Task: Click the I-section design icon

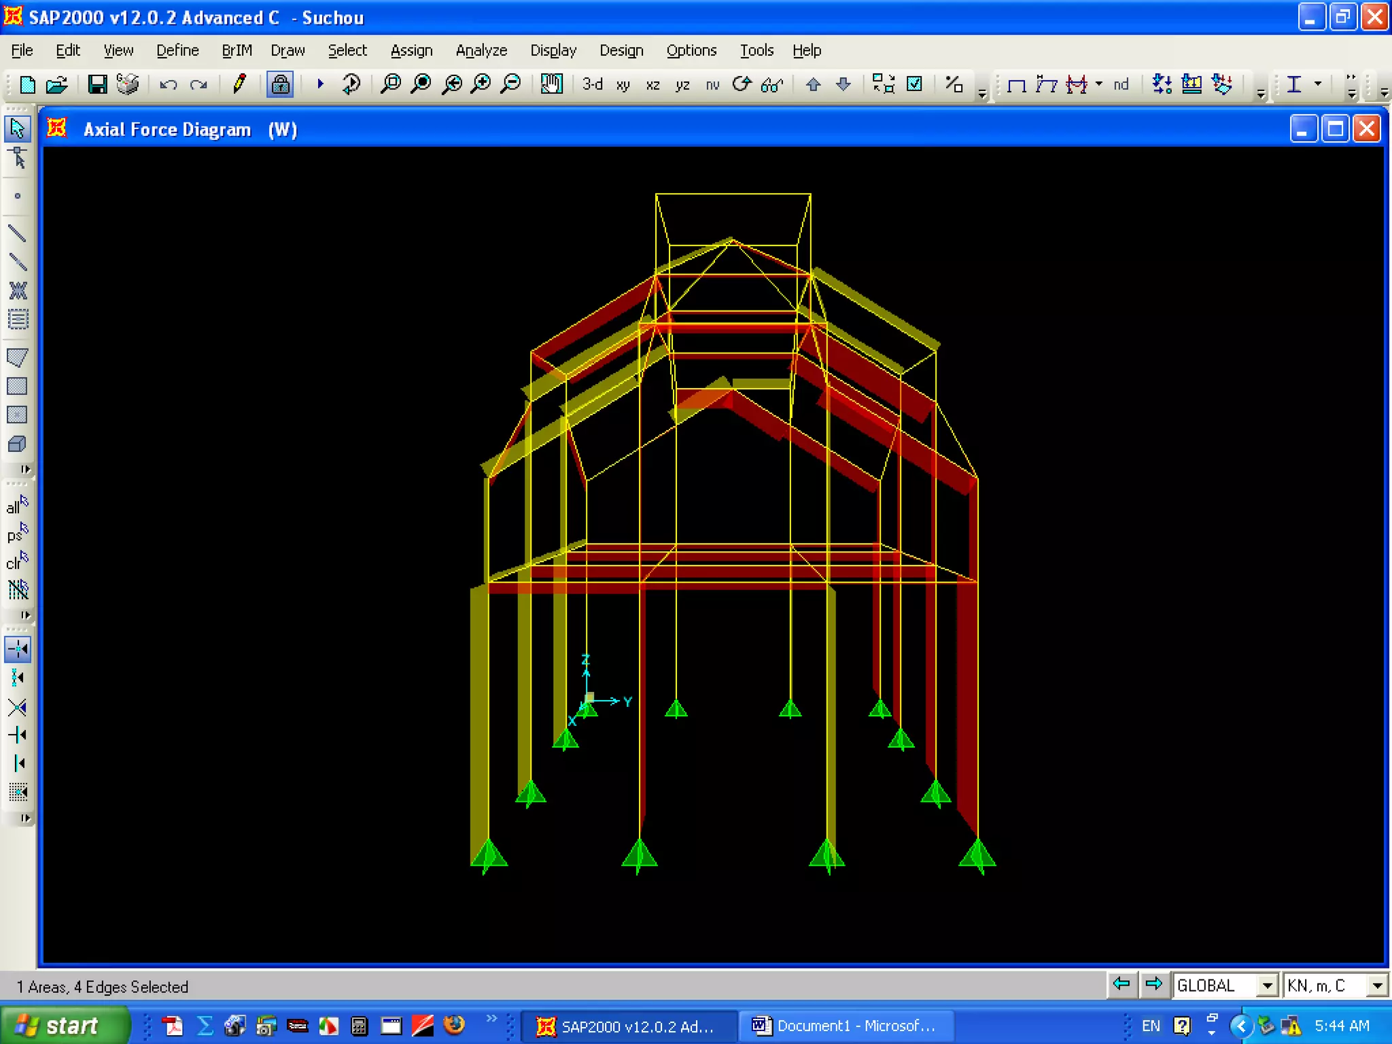Action: click(x=1294, y=84)
